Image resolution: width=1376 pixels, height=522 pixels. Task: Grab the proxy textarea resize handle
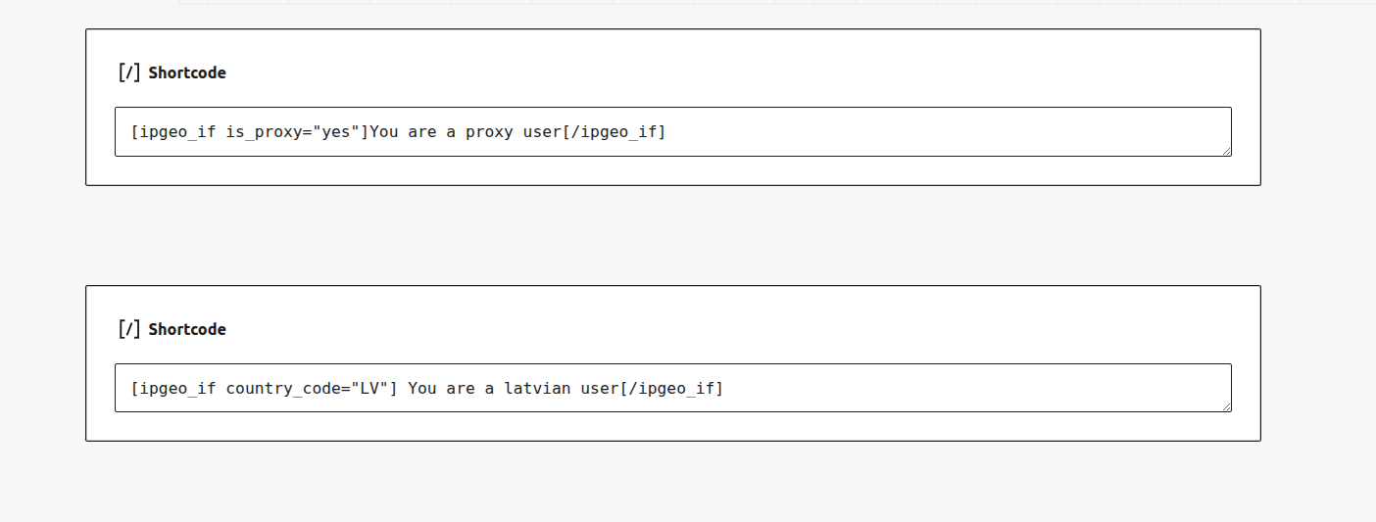(x=1225, y=150)
